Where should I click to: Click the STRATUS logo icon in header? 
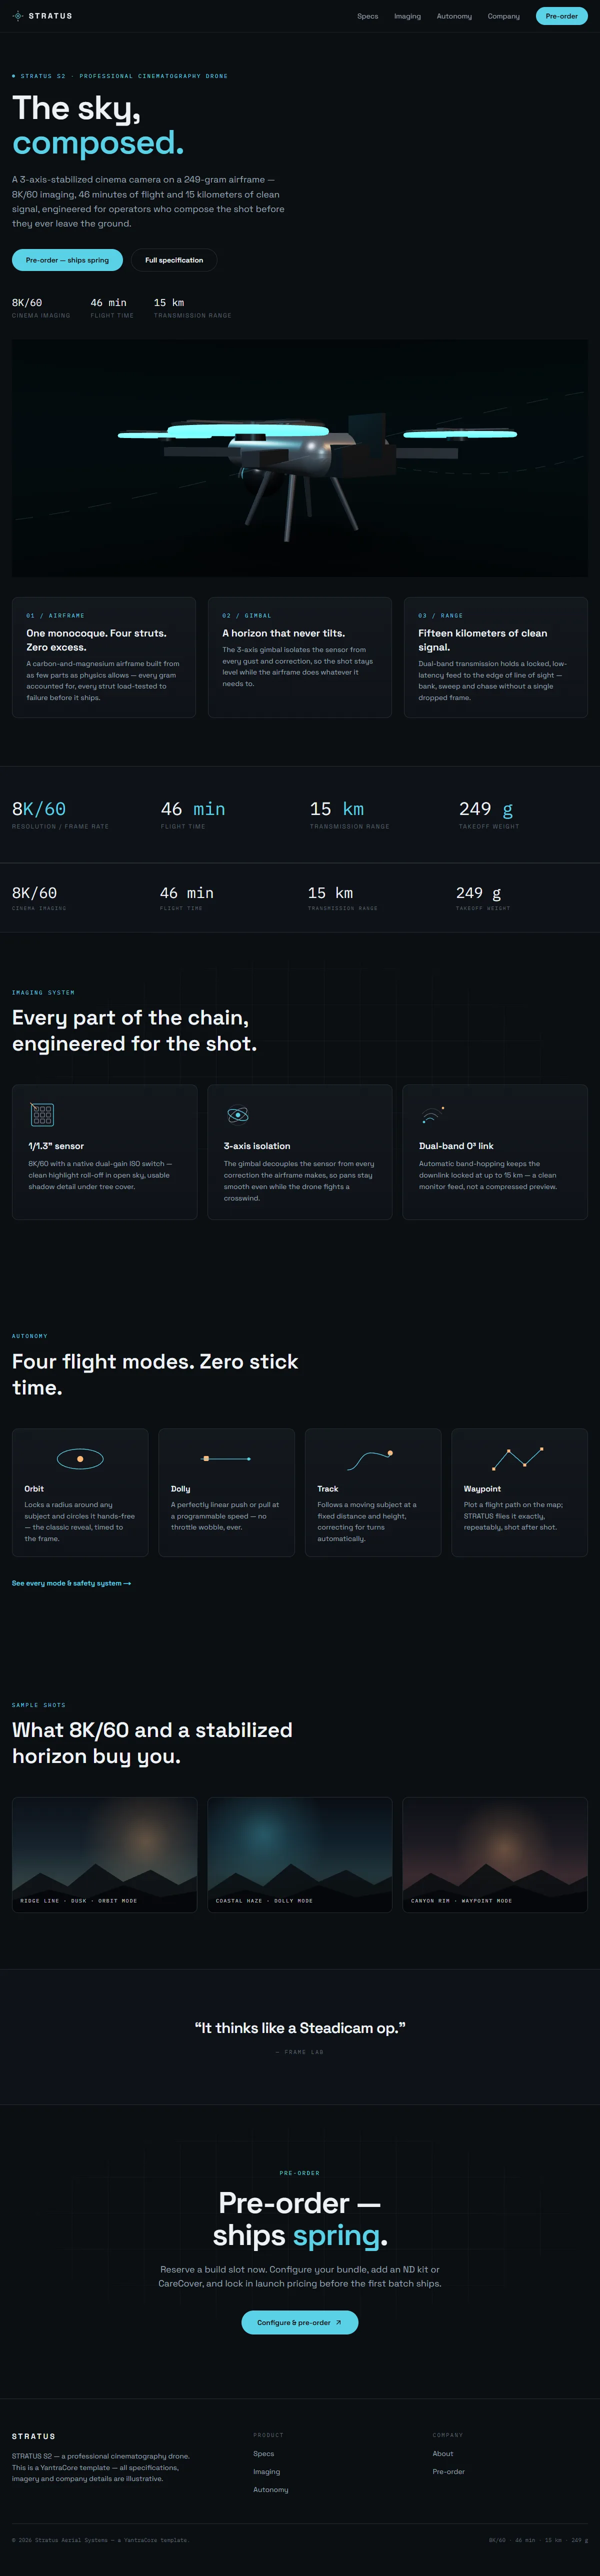[18, 16]
